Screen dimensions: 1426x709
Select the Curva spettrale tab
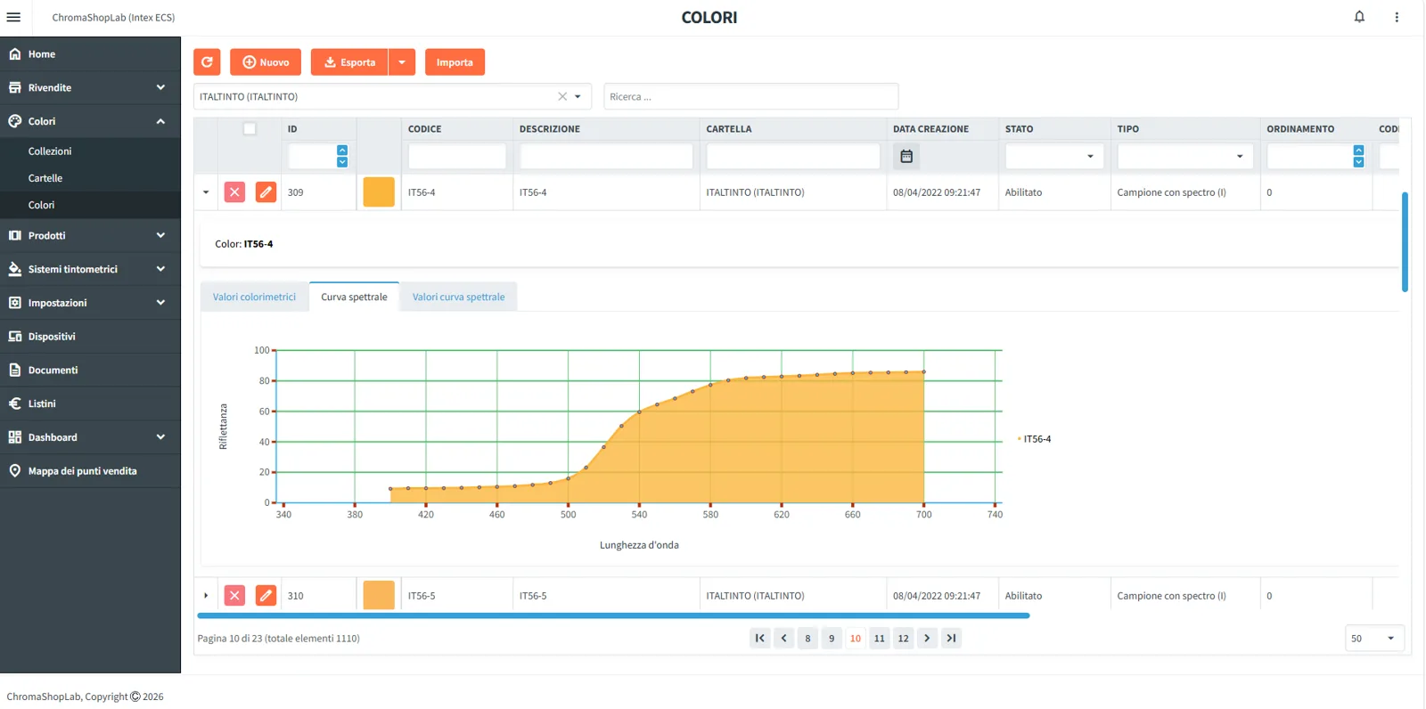coord(354,297)
